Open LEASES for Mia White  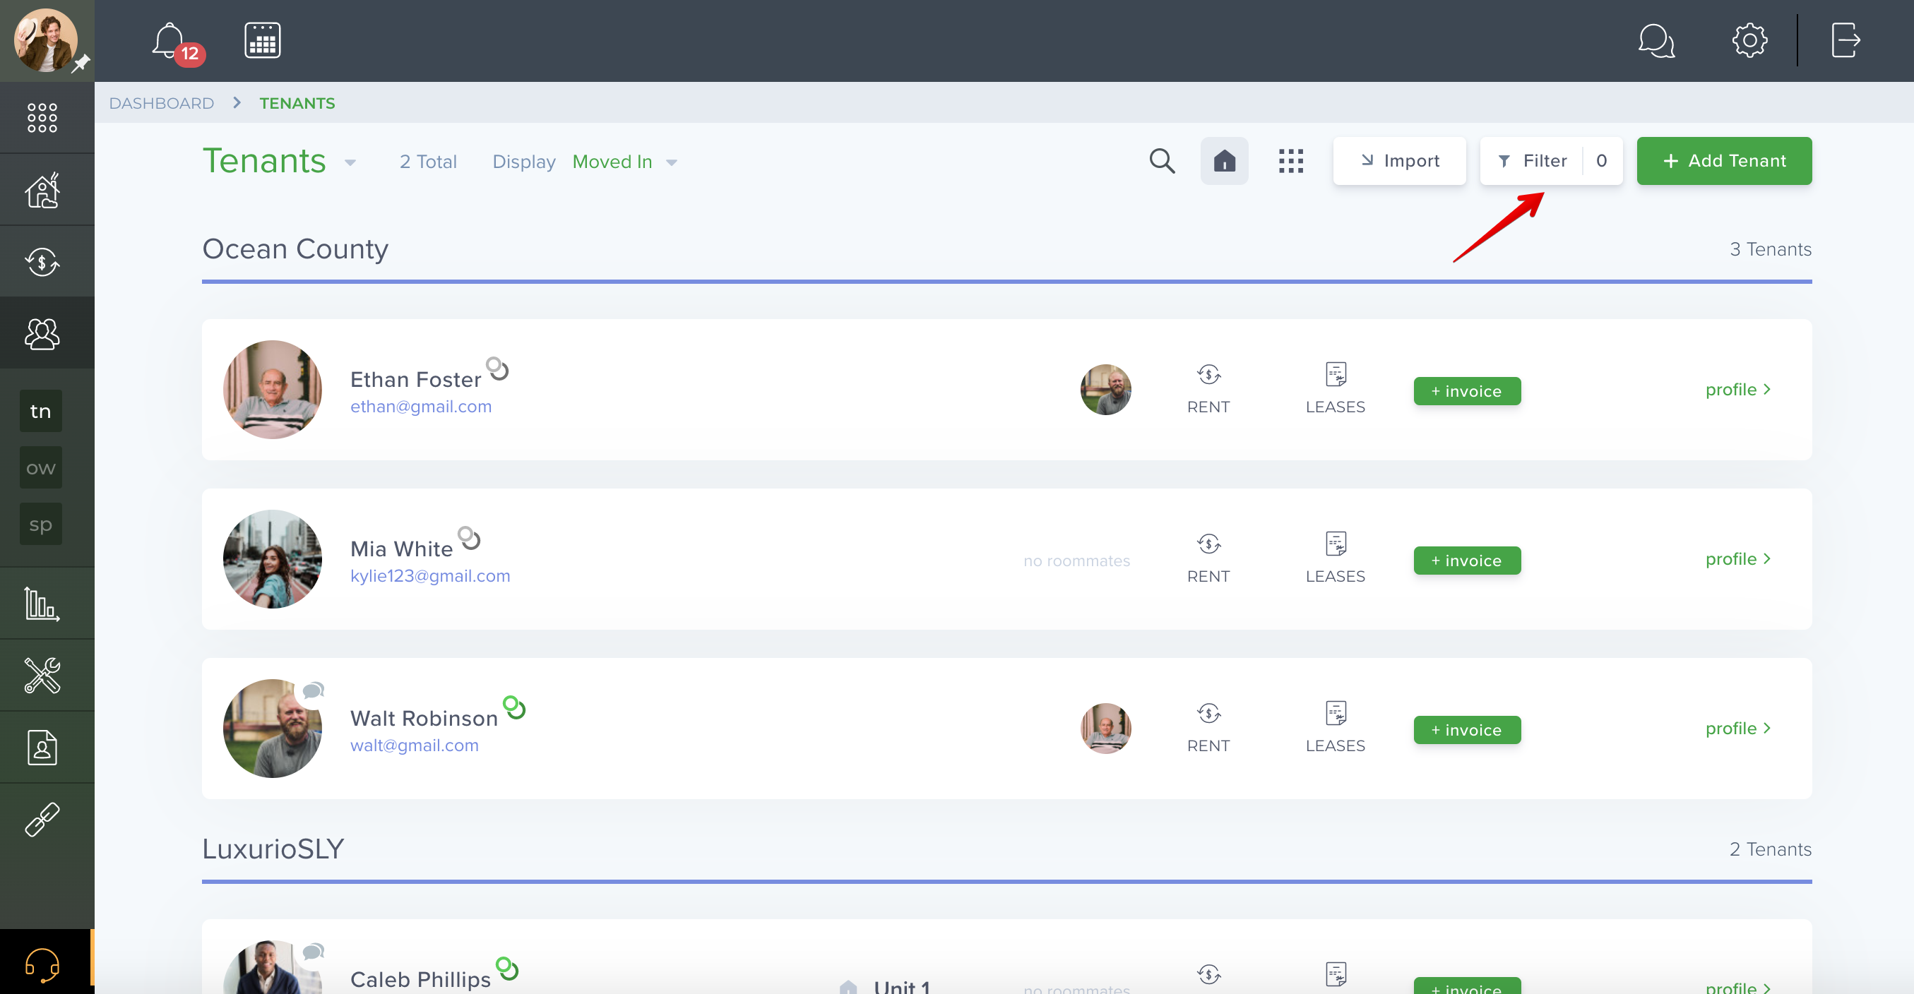pos(1335,558)
